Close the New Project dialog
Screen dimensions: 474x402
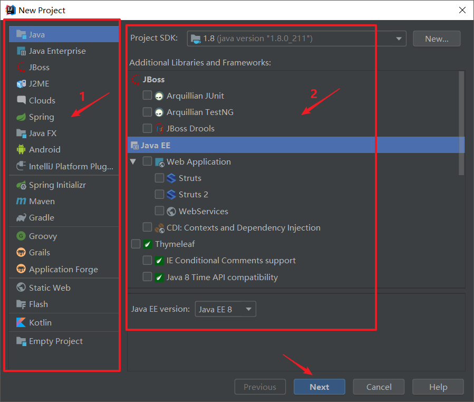click(462, 10)
